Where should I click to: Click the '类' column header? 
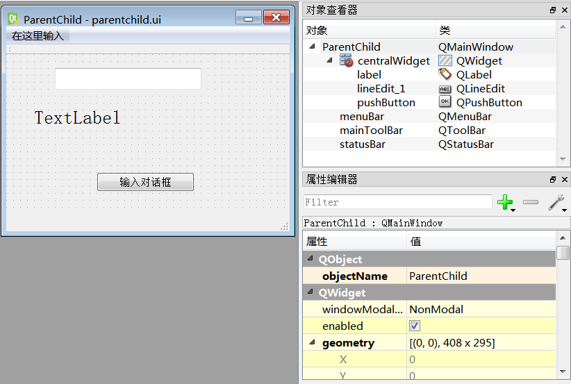pyautogui.click(x=495, y=31)
